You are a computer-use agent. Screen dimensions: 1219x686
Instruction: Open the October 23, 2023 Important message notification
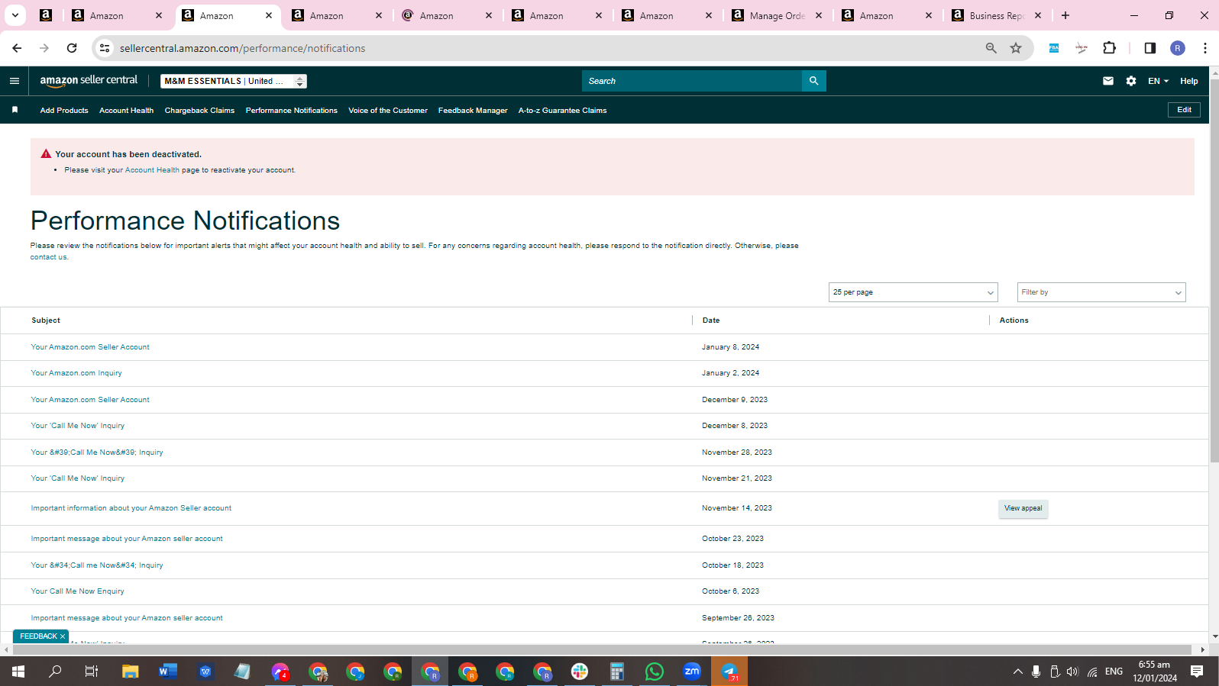pyautogui.click(x=127, y=539)
